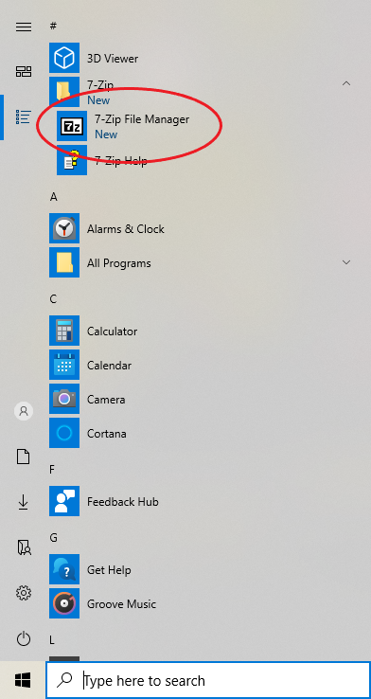Click the All Programs folder icon
Viewport: 371px width, 699px height.
[64, 262]
